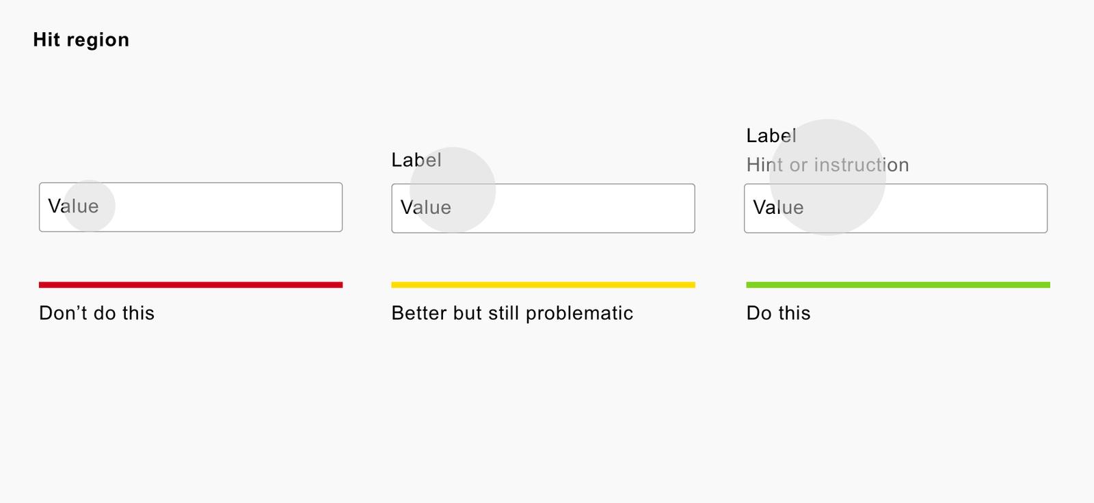1094x503 pixels.
Task: Click the medium gray hit circle
Action: (x=453, y=190)
